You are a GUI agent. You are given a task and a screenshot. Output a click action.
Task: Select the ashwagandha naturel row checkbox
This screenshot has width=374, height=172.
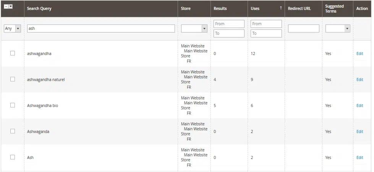click(13, 79)
